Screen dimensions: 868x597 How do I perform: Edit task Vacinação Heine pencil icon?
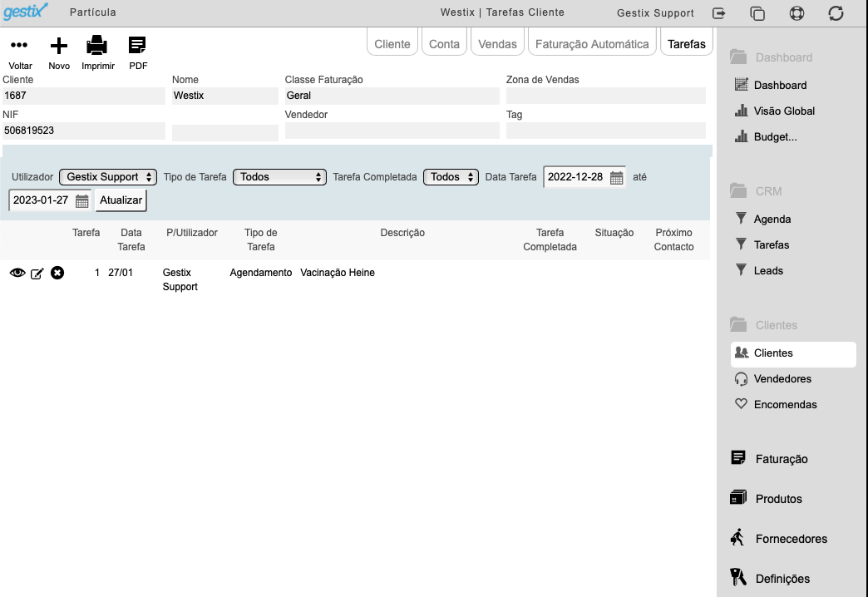click(37, 273)
